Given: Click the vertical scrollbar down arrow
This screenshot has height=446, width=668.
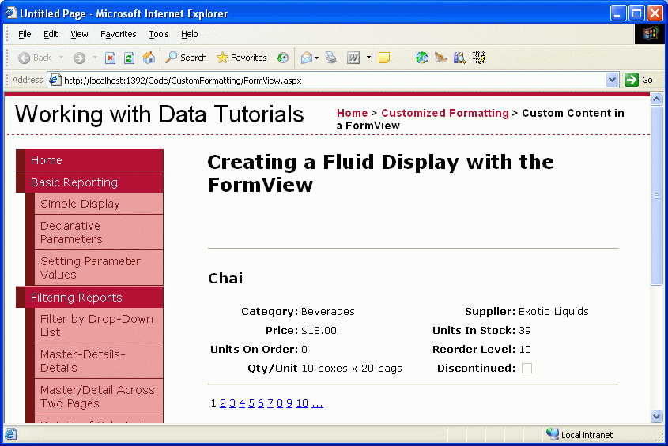Looking at the screenshot, I should coord(655,416).
